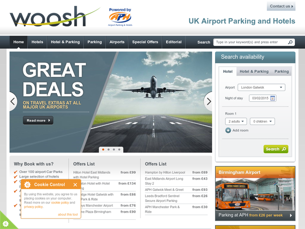The height and width of the screenshot is (229, 305).
Task: Click the green Search availability button
Action: coord(276,149)
